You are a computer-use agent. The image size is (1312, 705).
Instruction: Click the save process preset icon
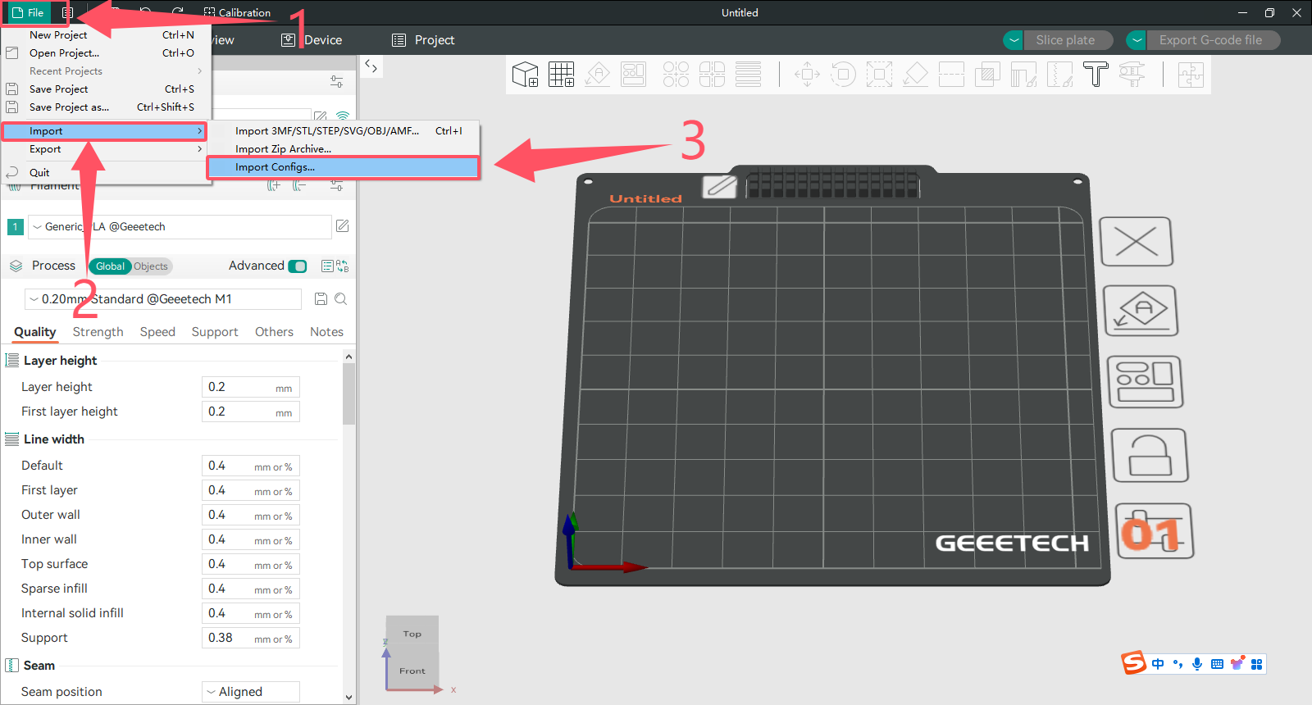[321, 299]
